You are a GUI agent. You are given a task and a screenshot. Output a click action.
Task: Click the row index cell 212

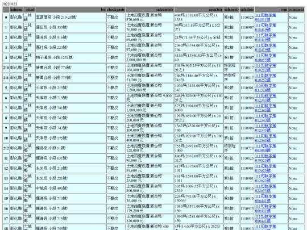(6, 148)
